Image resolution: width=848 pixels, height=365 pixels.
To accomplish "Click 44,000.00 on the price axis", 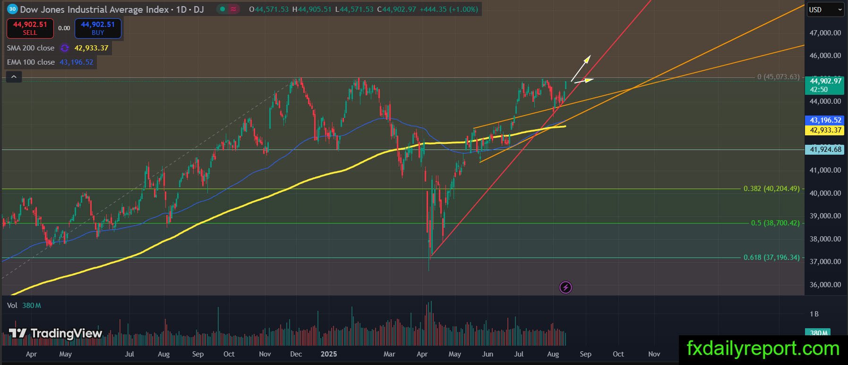I will [825, 101].
